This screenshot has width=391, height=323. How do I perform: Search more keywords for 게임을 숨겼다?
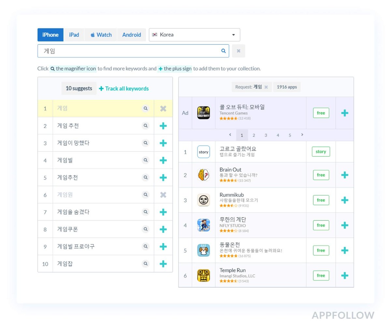point(146,212)
